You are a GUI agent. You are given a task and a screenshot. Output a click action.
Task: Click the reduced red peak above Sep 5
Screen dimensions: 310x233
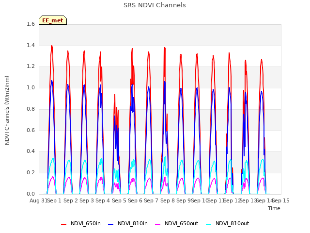[x=115, y=96]
